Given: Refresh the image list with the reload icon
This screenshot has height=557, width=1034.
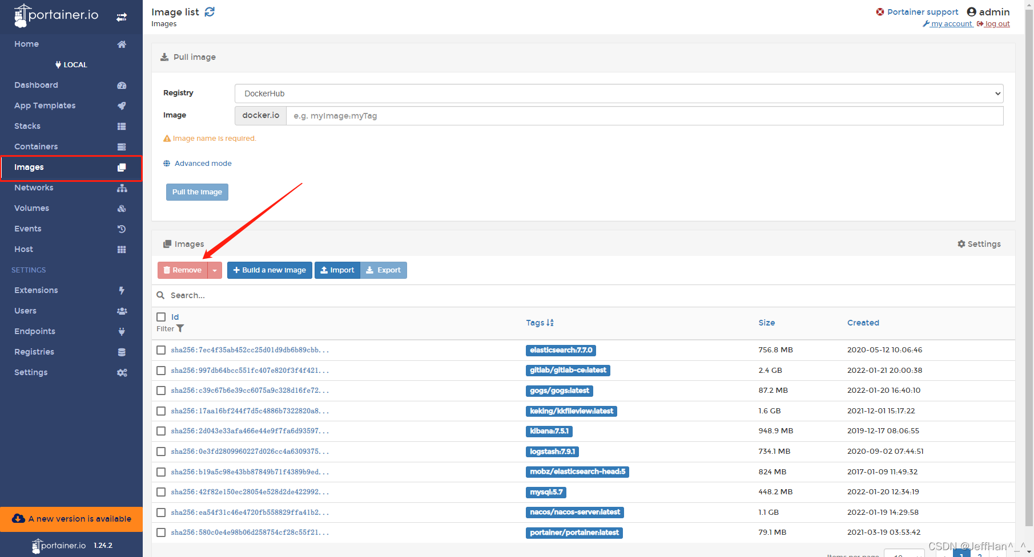Looking at the screenshot, I should click(x=210, y=12).
